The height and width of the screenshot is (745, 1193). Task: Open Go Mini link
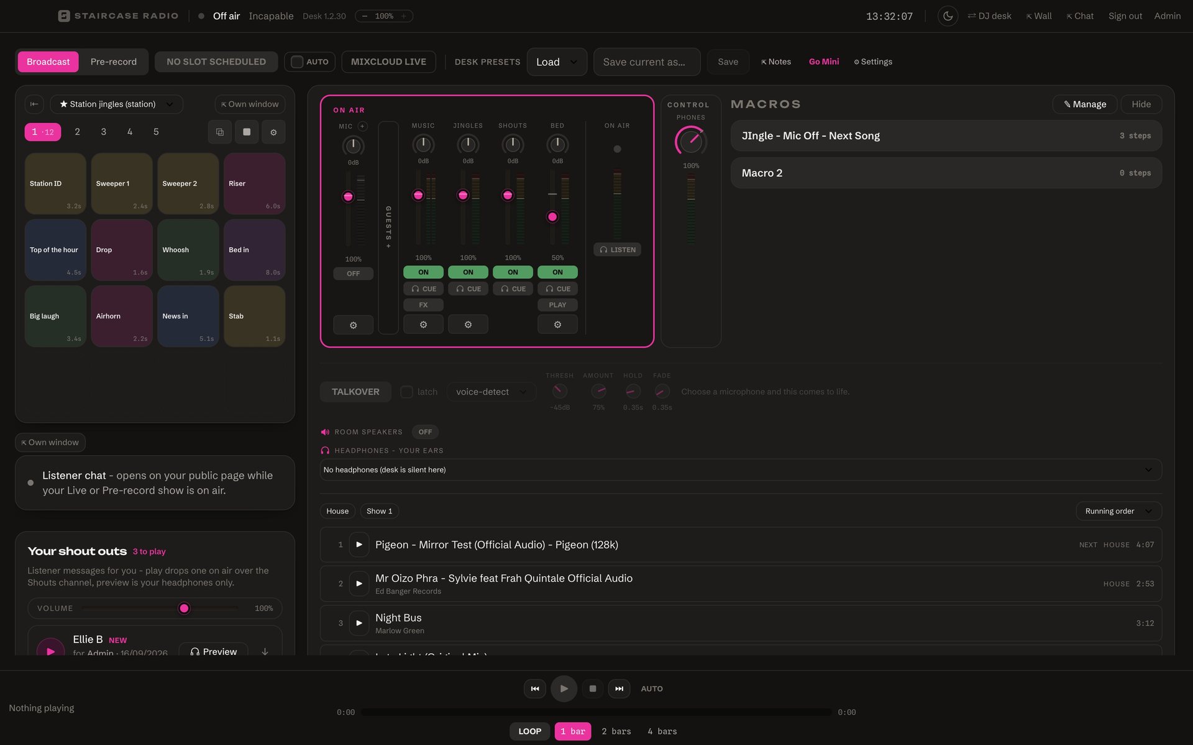pos(824,61)
